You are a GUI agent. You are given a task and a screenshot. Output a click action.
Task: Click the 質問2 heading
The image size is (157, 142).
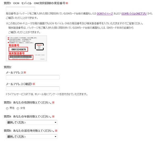8,67
